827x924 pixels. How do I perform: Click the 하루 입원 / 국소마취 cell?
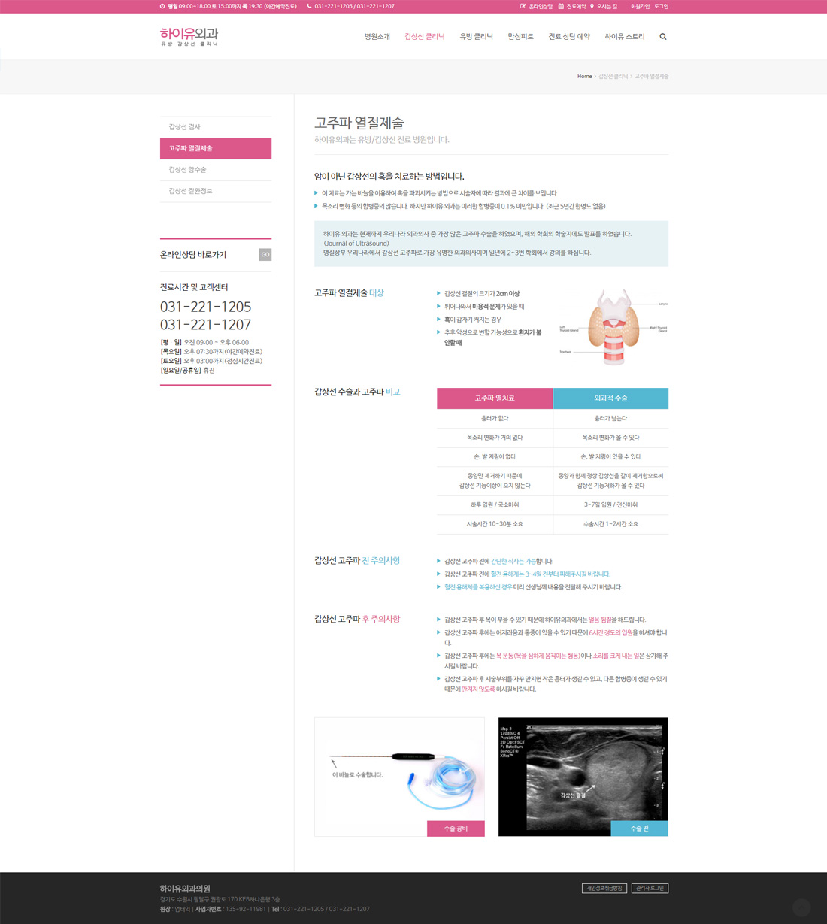(495, 505)
